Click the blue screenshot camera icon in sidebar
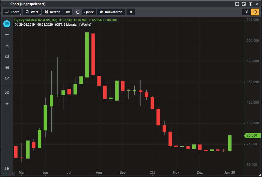The height and width of the screenshot is (177, 262). tap(7, 24)
